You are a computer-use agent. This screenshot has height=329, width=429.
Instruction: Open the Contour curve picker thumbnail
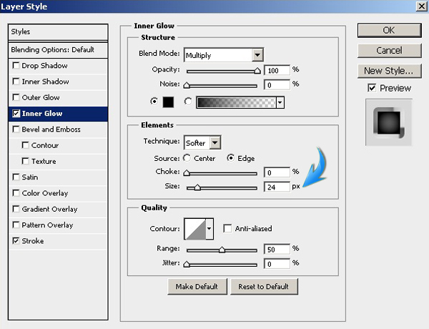(194, 229)
